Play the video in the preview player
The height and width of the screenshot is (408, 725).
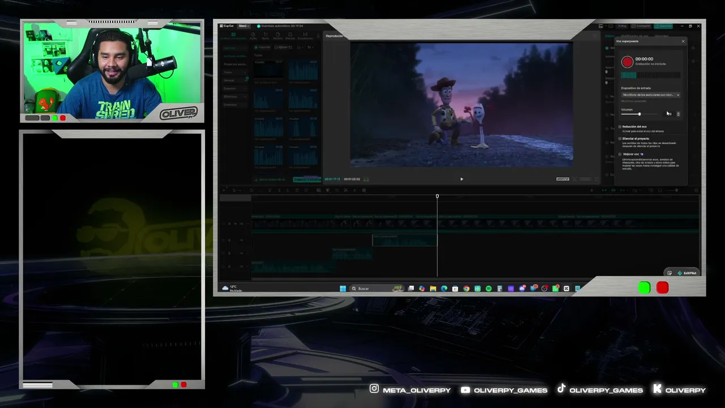click(x=462, y=179)
